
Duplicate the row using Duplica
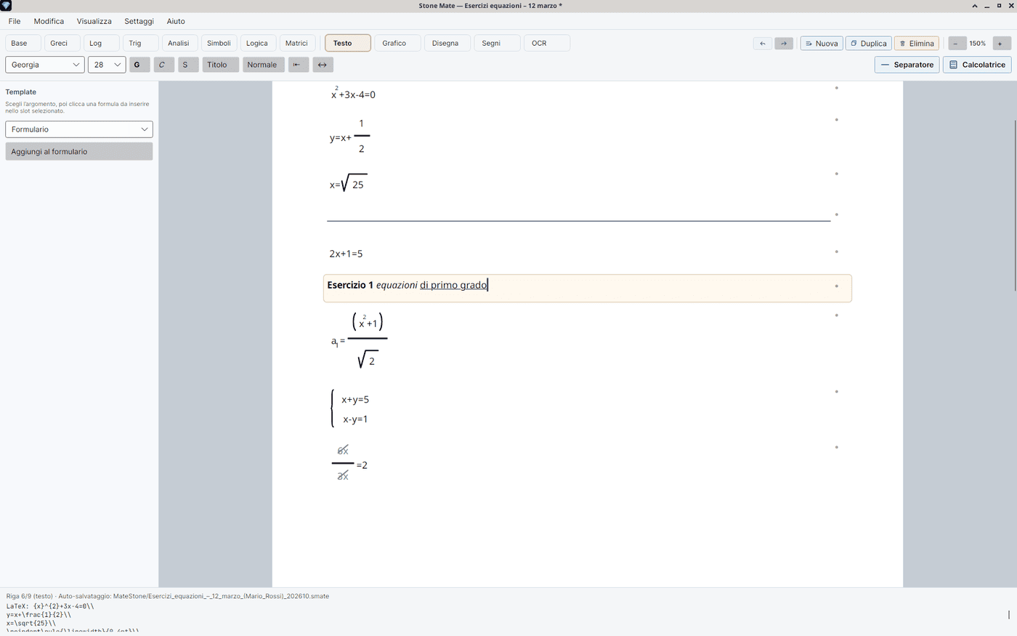click(x=869, y=44)
